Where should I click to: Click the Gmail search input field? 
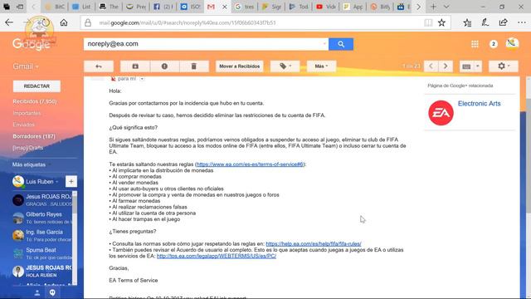pos(202,44)
